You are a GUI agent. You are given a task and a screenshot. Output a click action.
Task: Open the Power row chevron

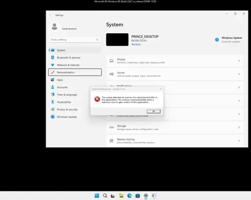(239, 114)
